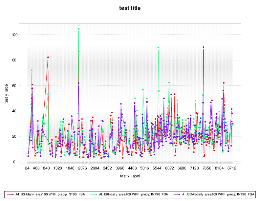The height and width of the screenshot is (201, 260).
Task: Select the AI_GDASdaily_area100 legend label text
Action: 218,194
